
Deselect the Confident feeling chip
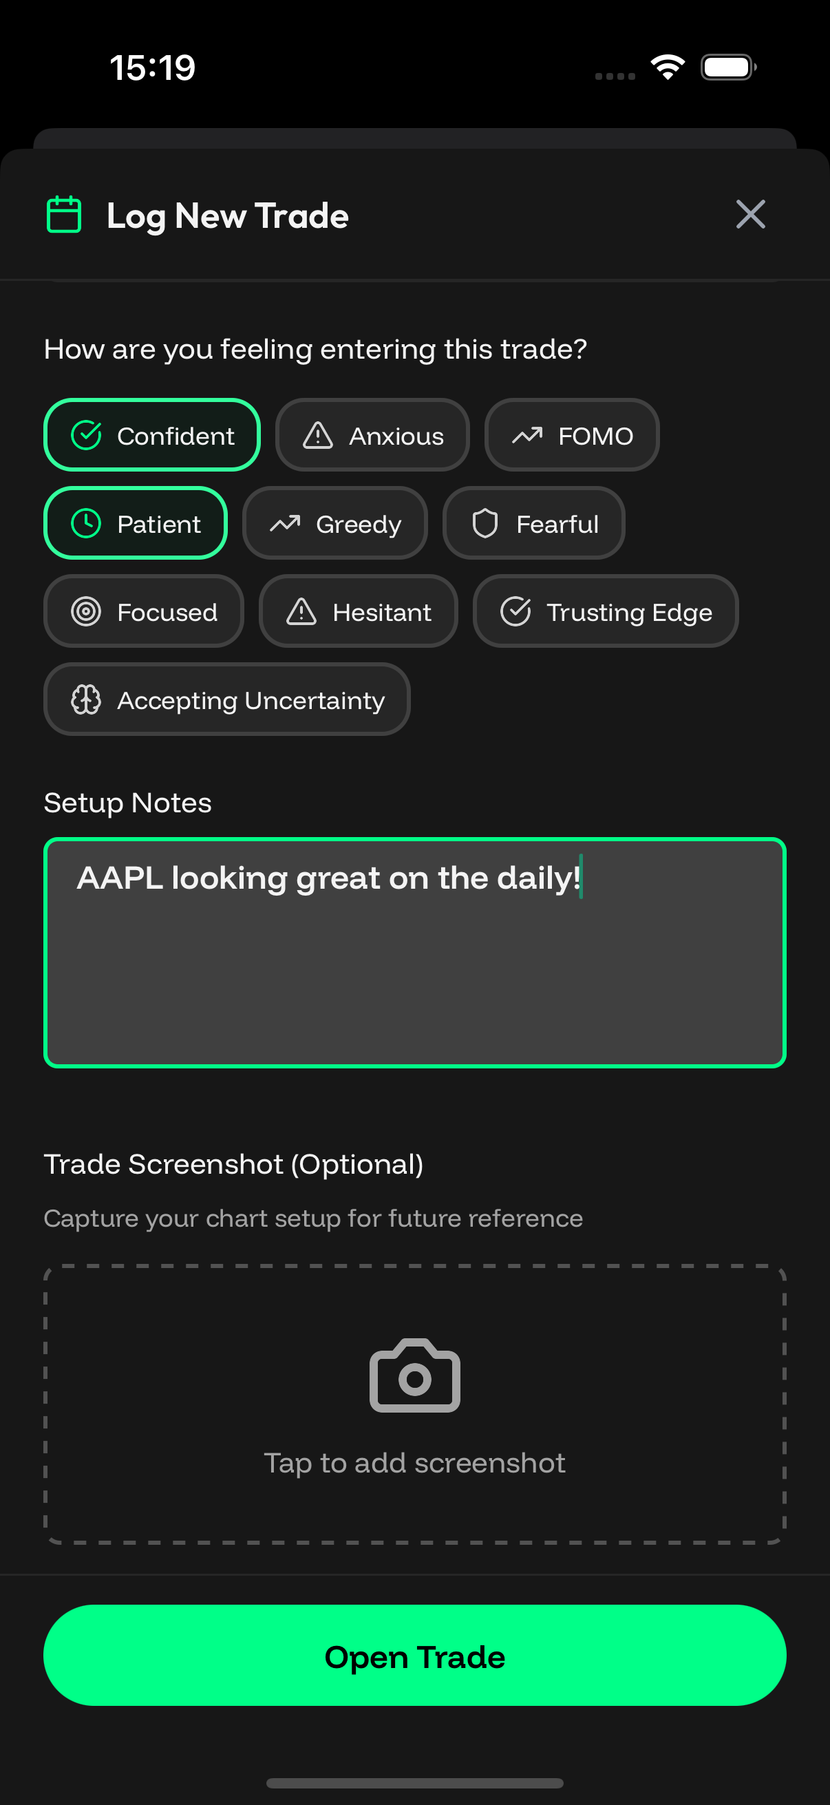(152, 435)
